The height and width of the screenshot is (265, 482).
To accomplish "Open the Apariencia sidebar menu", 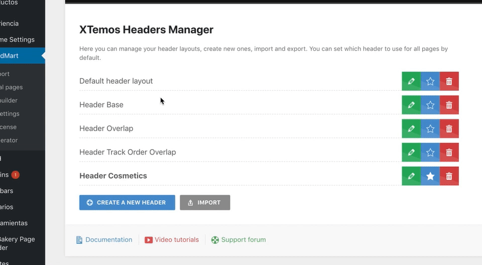I will click(x=9, y=24).
